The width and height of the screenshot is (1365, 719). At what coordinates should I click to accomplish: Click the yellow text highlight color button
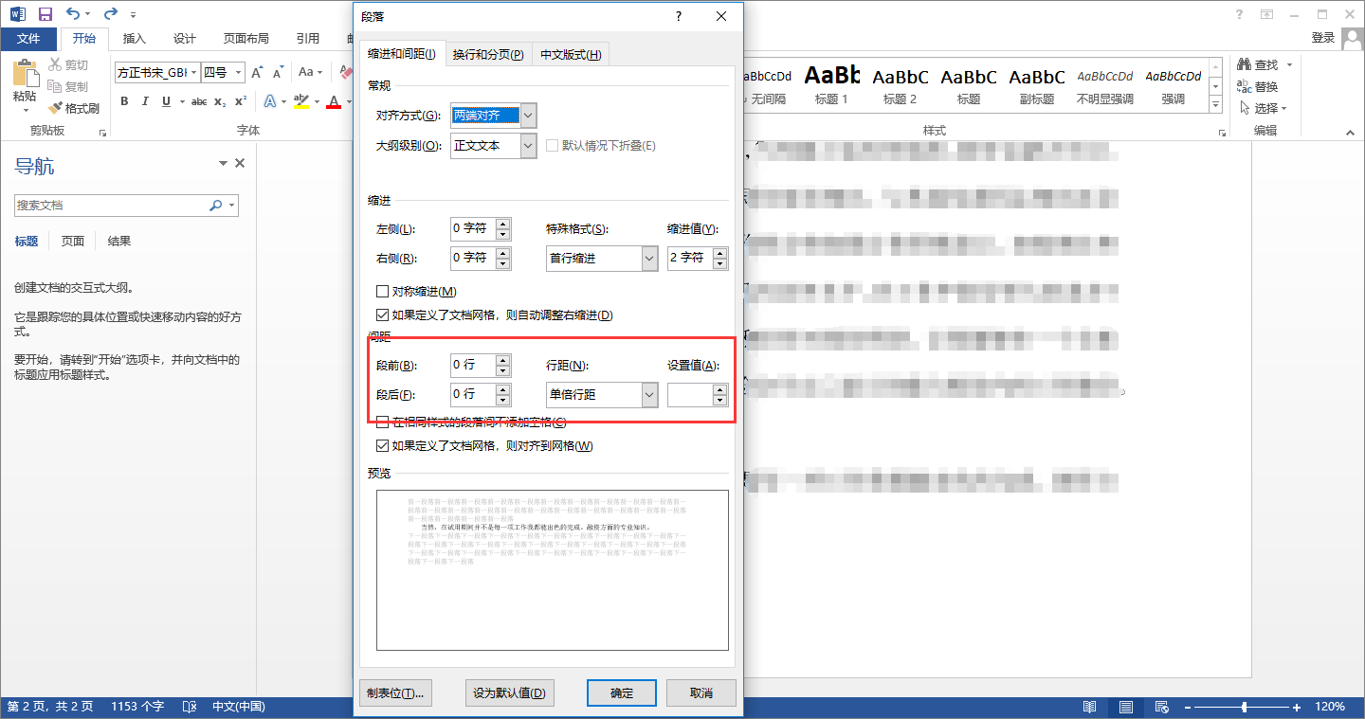point(301,101)
